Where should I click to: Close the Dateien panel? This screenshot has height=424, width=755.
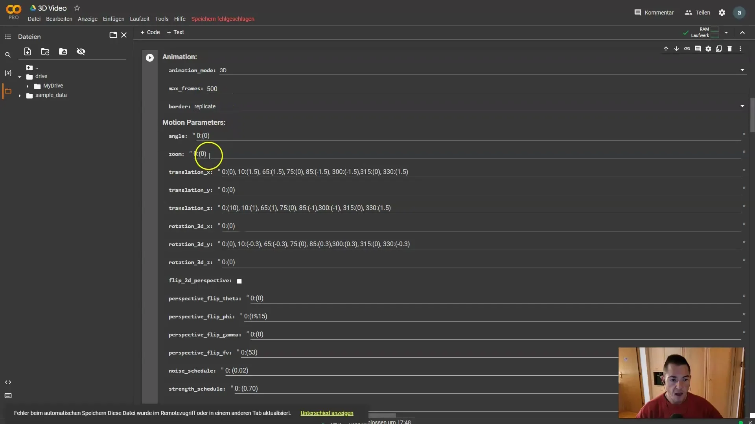124,35
